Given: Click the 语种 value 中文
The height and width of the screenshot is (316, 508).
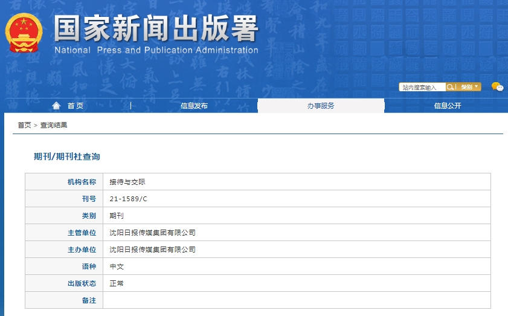Looking at the screenshot, I should tap(117, 266).
